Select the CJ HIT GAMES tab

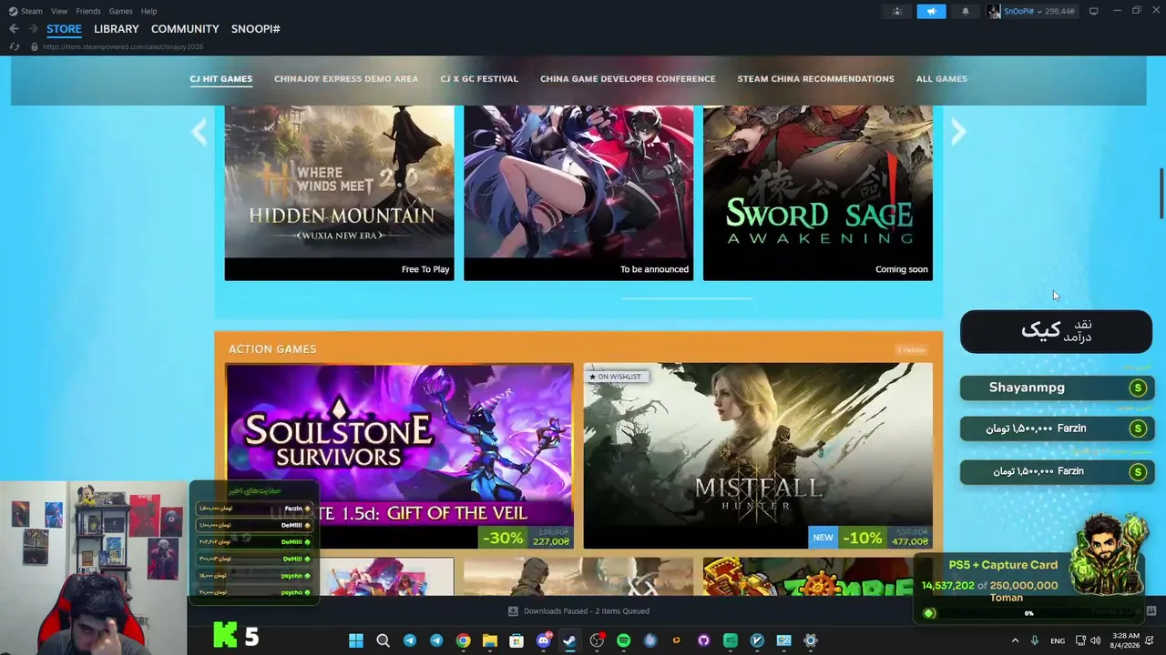[221, 79]
